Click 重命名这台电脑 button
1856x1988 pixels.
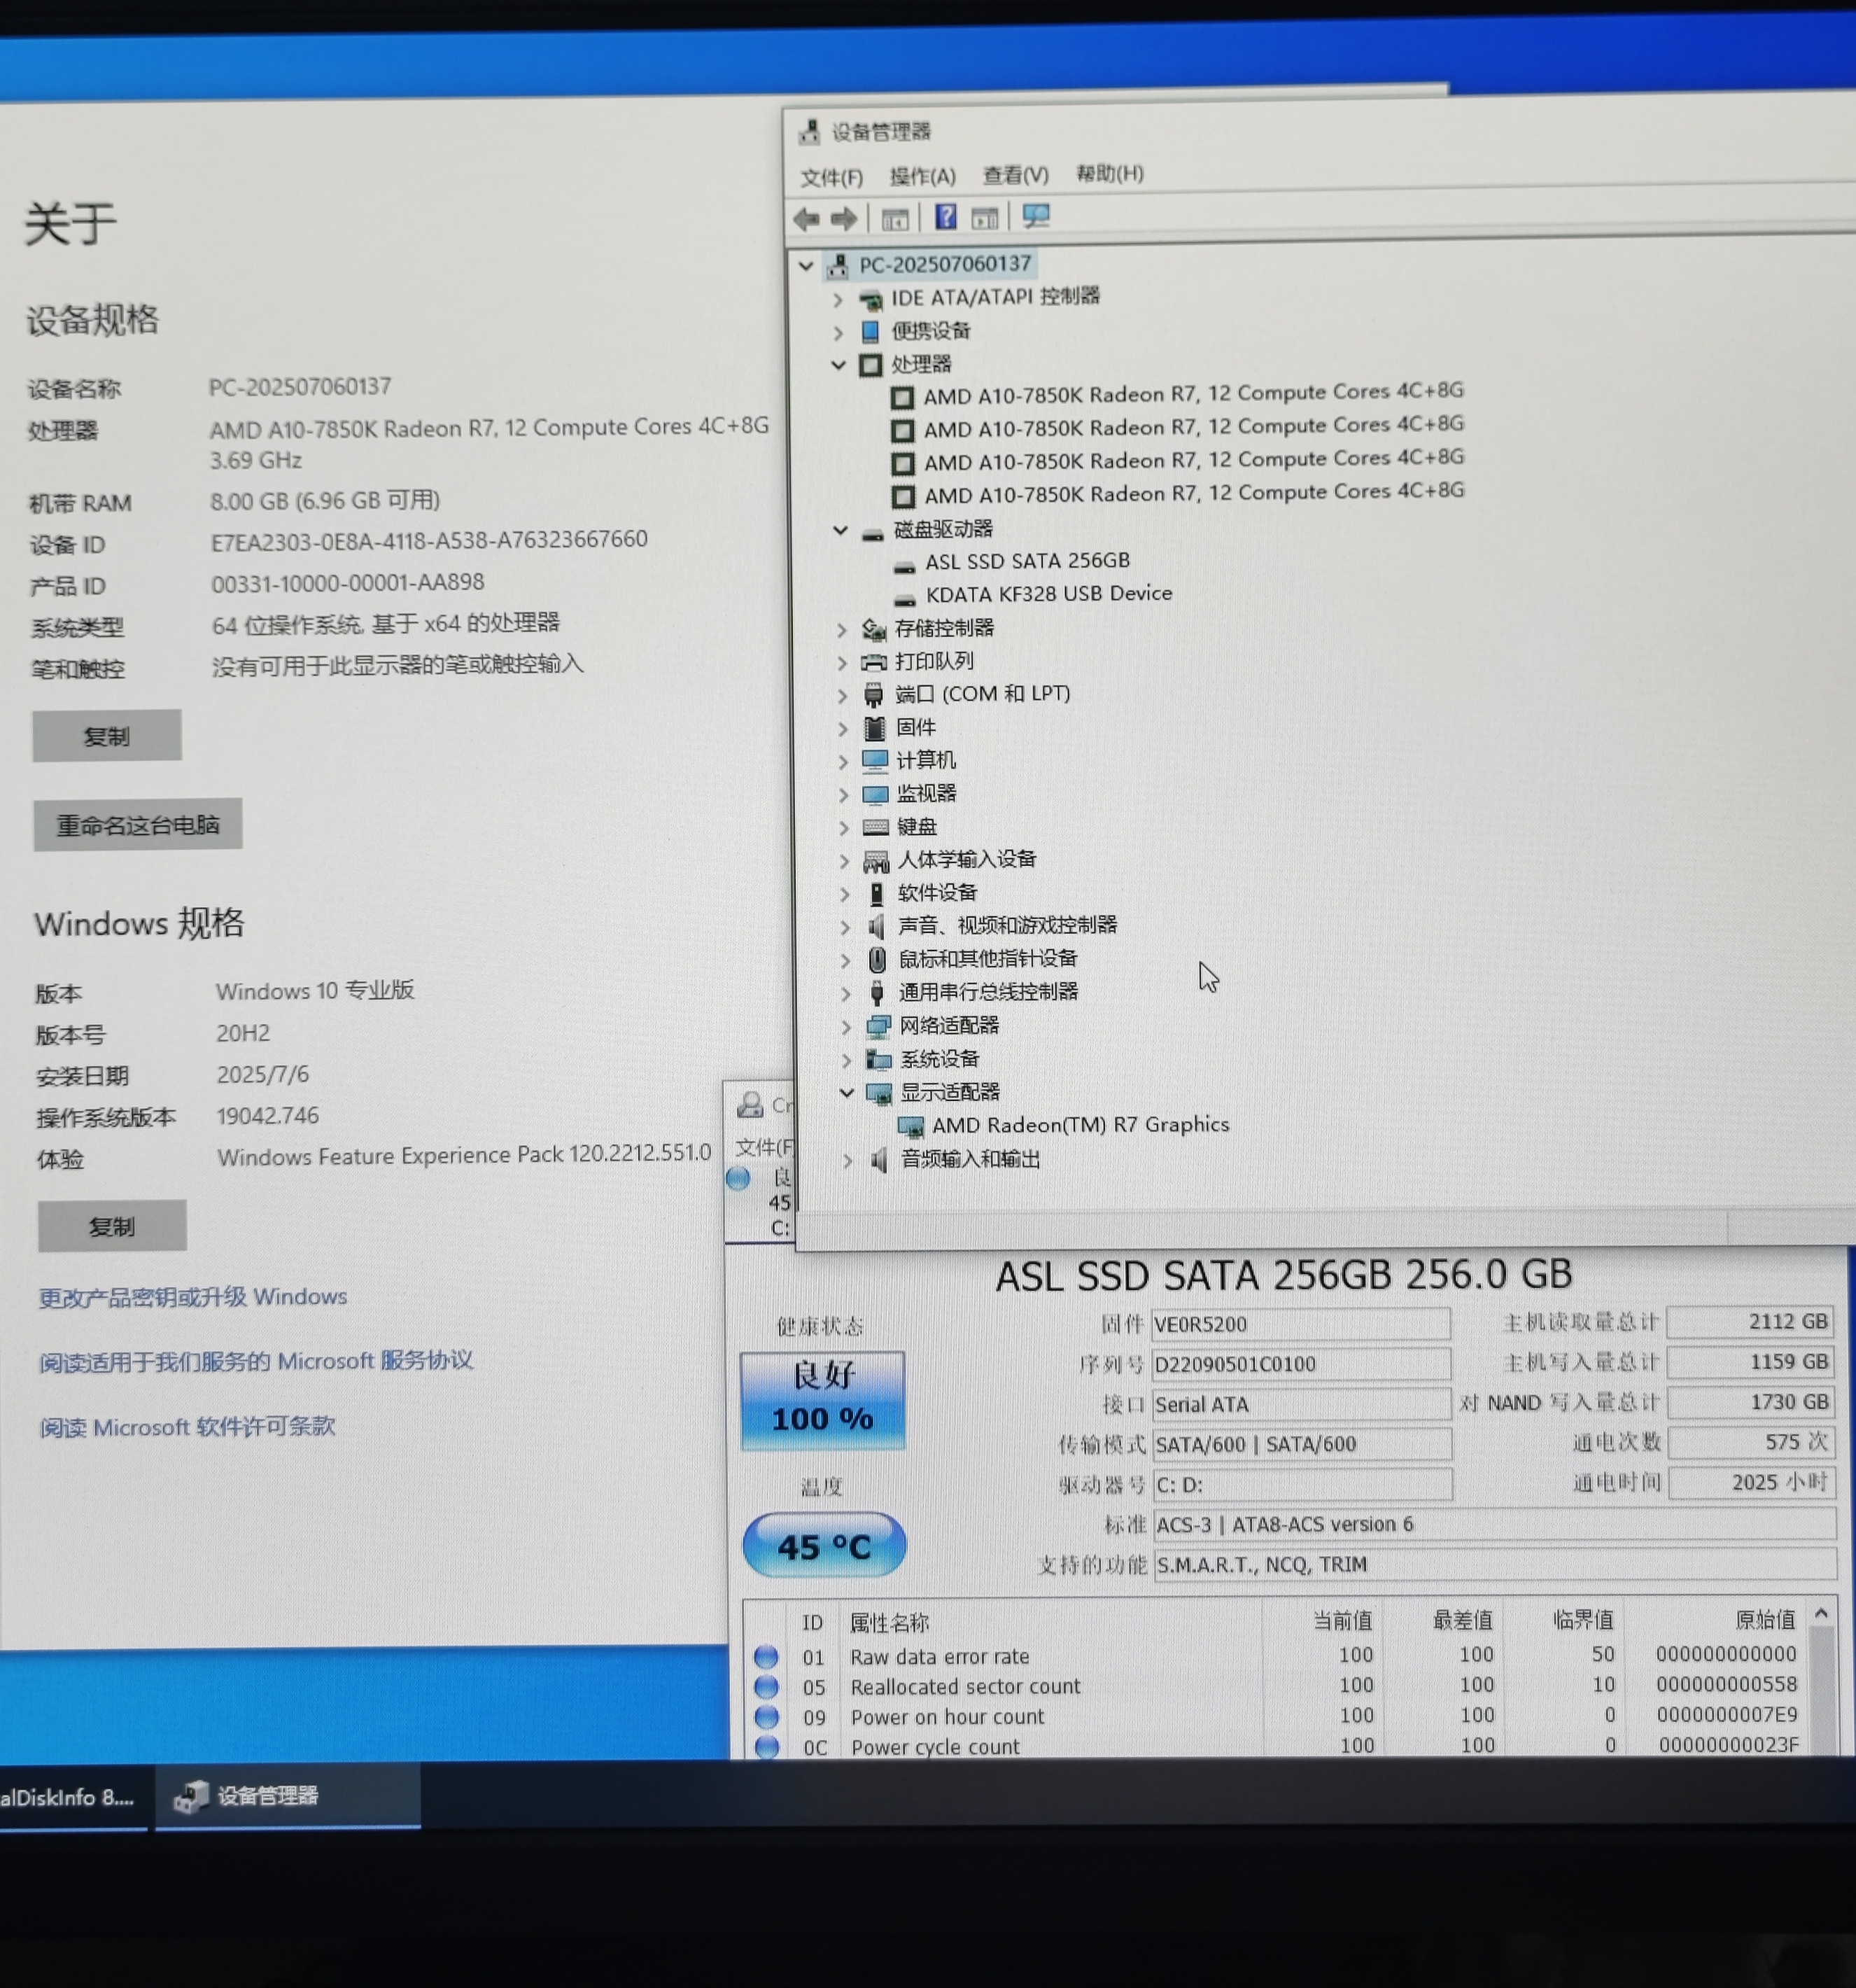[x=138, y=825]
